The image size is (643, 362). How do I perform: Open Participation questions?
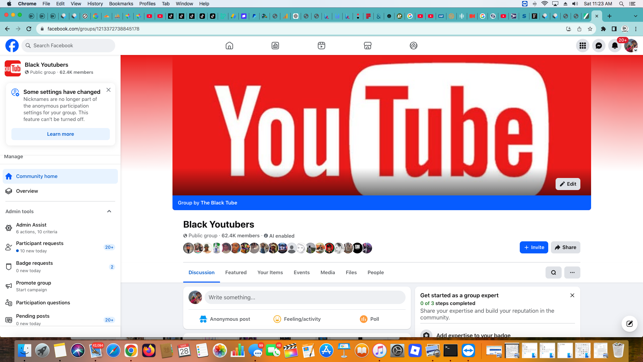(x=43, y=303)
